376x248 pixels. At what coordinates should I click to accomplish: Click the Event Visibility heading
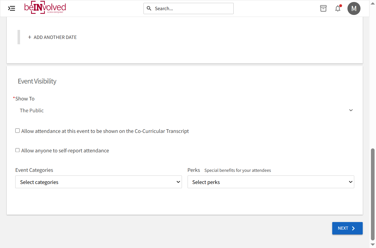click(x=37, y=81)
